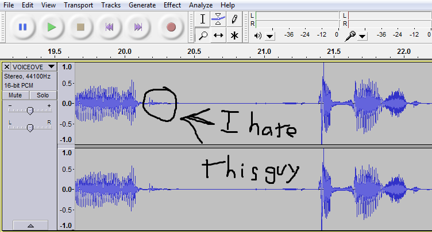
Task: Open the VOICEOVE track name dropdown
Action: click(51, 67)
